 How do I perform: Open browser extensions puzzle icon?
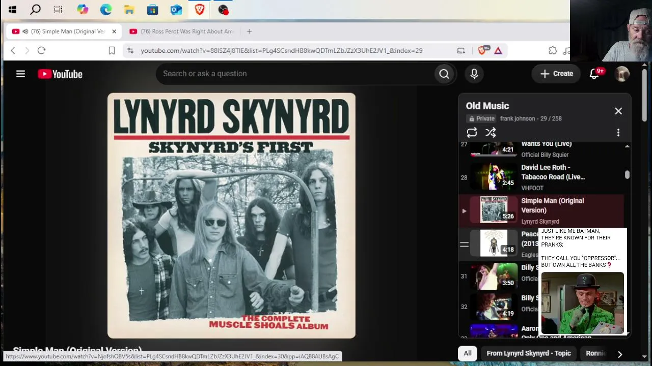click(553, 50)
